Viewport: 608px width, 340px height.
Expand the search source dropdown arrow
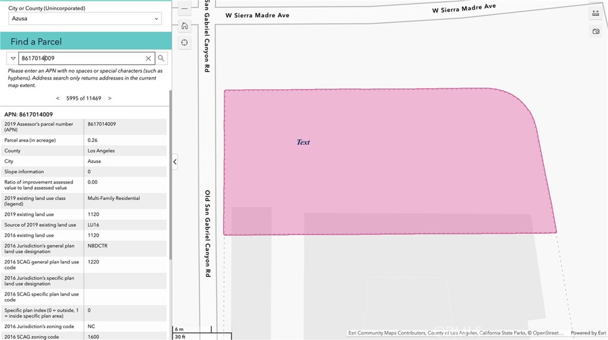(13, 58)
